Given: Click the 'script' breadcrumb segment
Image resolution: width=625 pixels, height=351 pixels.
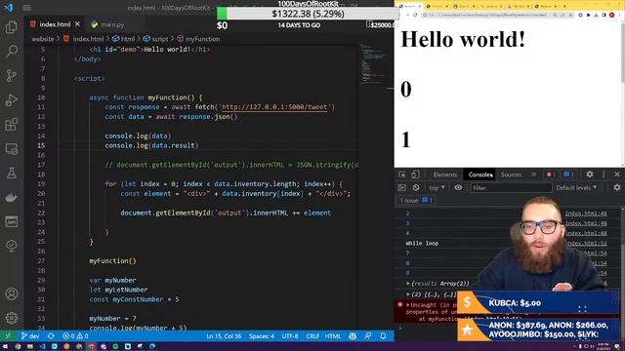Looking at the screenshot, I should click(156, 39).
